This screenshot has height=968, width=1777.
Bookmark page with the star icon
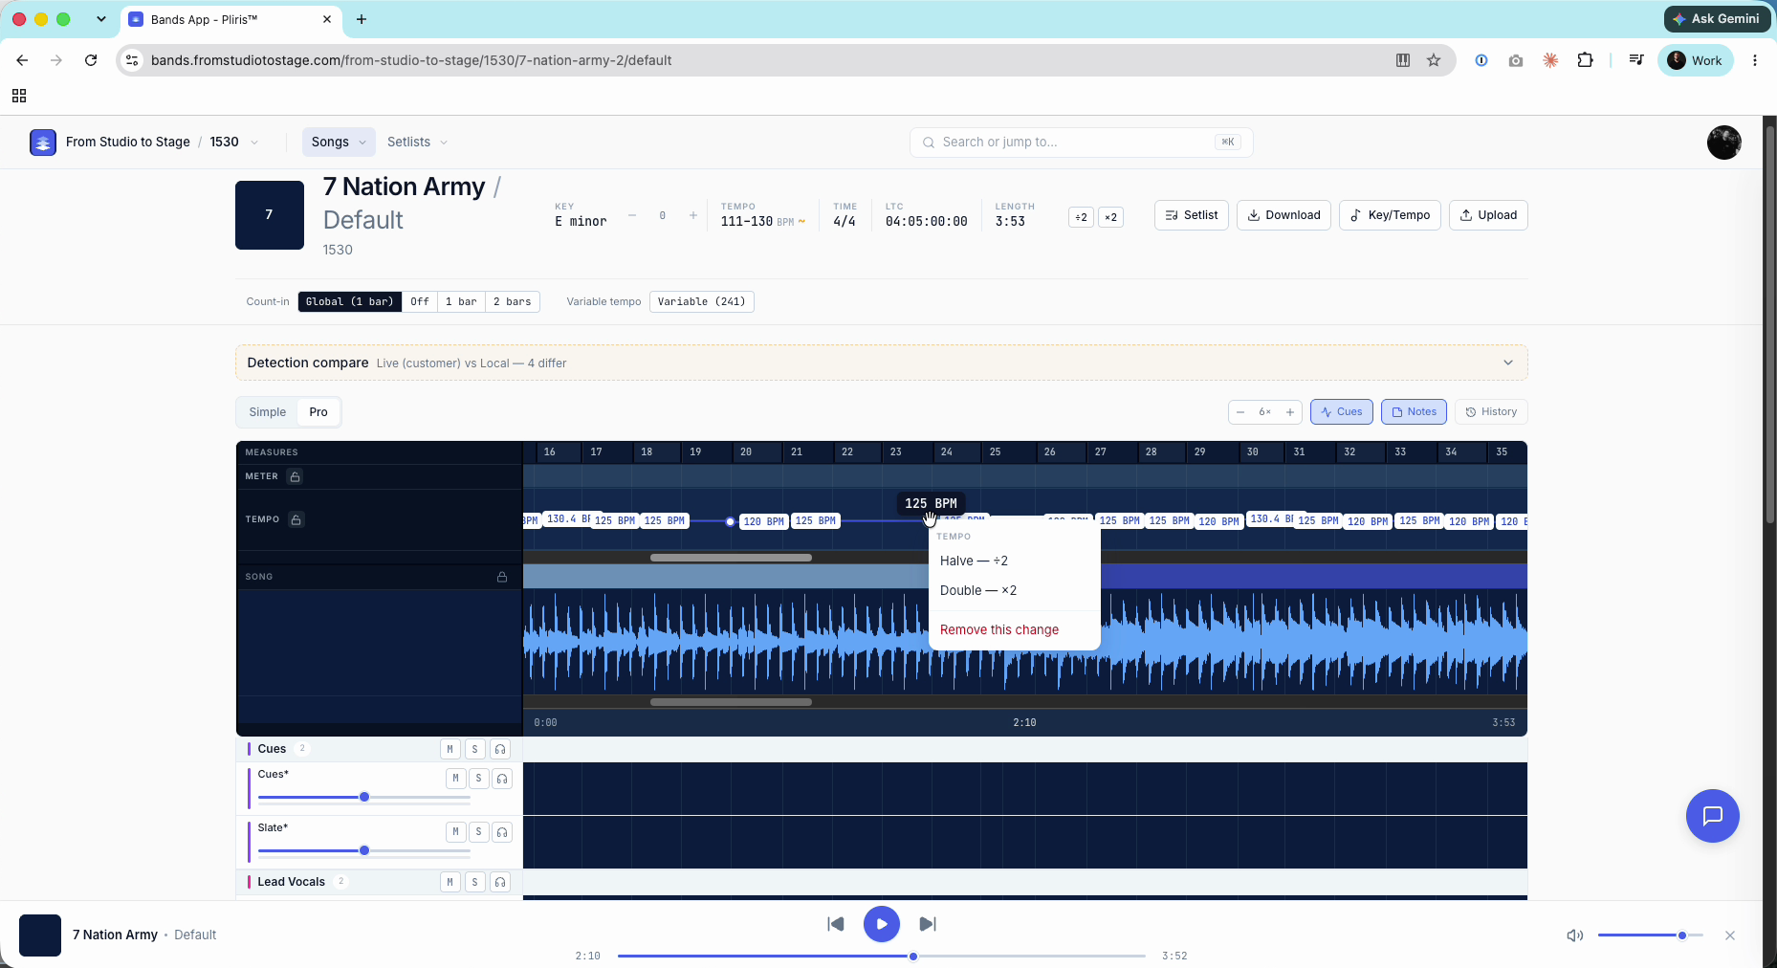pos(1434,60)
